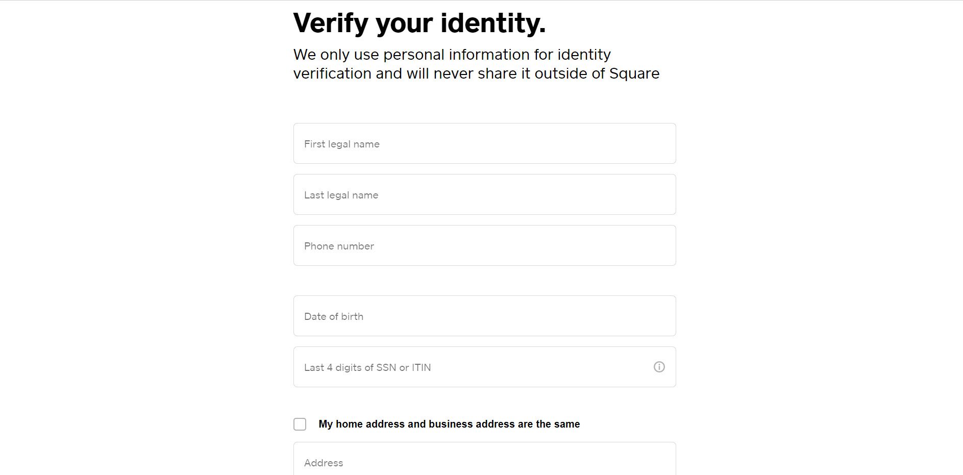Click the 'Phone number' placeholder text

(339, 246)
